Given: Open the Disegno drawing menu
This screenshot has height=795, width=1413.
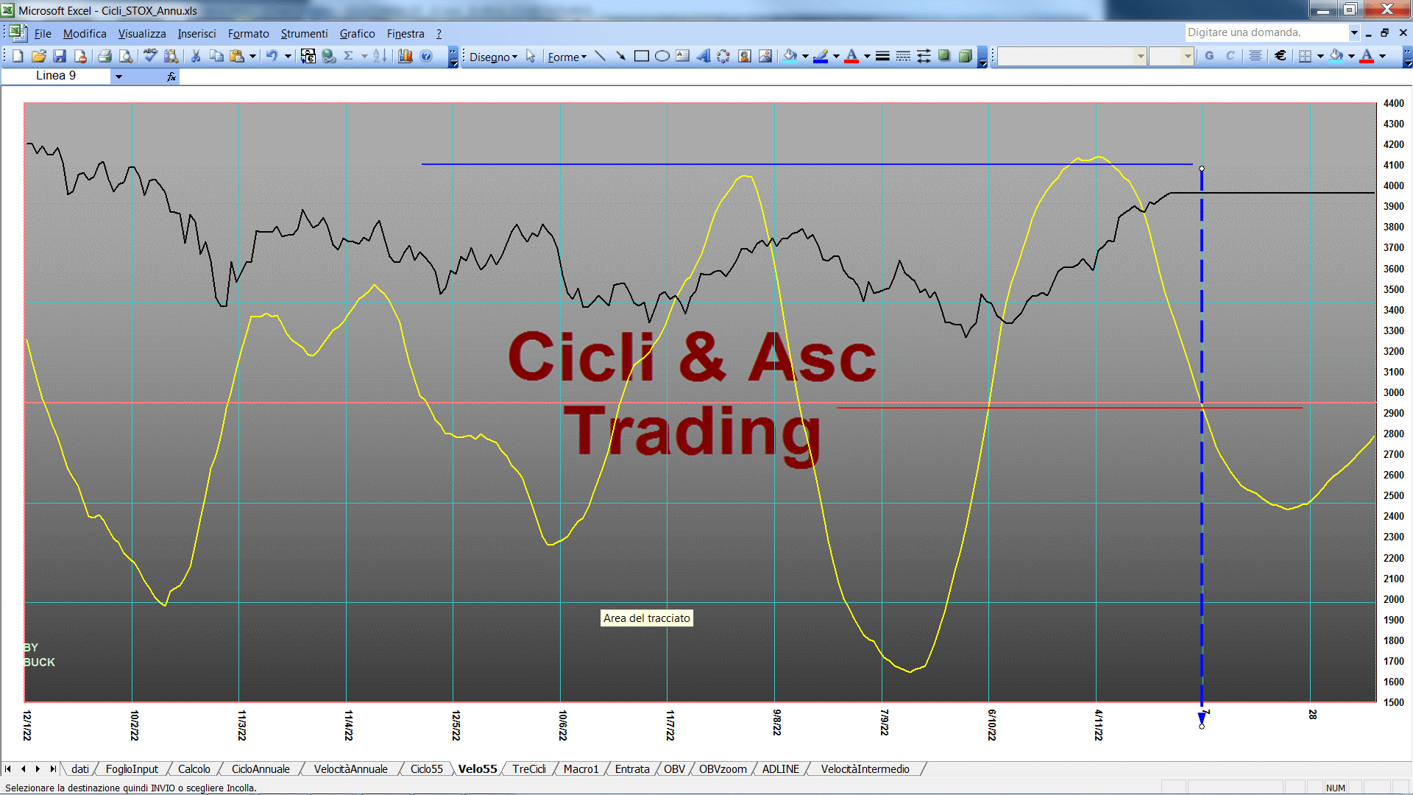Looking at the screenshot, I should click(x=493, y=57).
